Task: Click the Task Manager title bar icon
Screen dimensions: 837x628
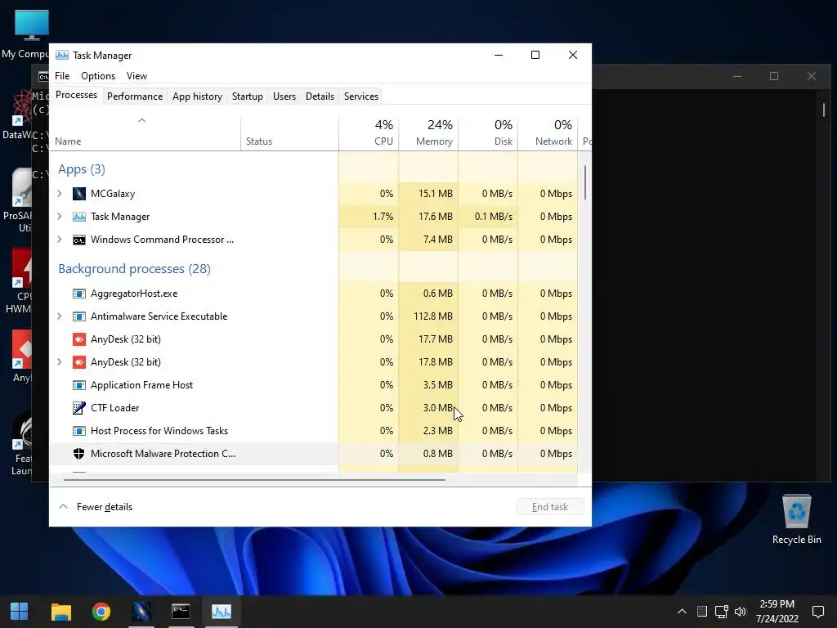Action: [62, 55]
